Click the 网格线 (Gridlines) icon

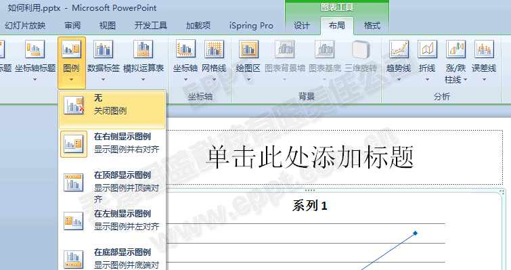pyautogui.click(x=214, y=49)
